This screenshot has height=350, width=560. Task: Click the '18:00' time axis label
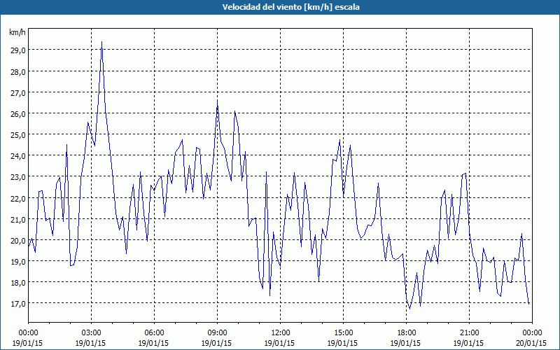(406, 333)
